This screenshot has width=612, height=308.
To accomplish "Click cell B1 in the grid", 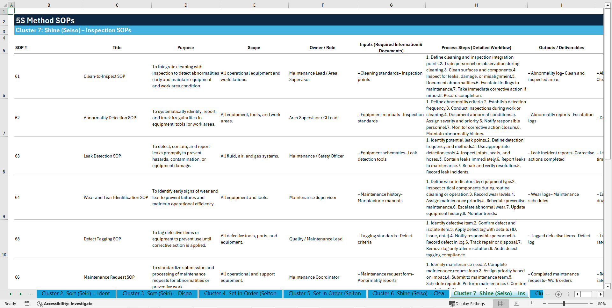I will (49, 11).
